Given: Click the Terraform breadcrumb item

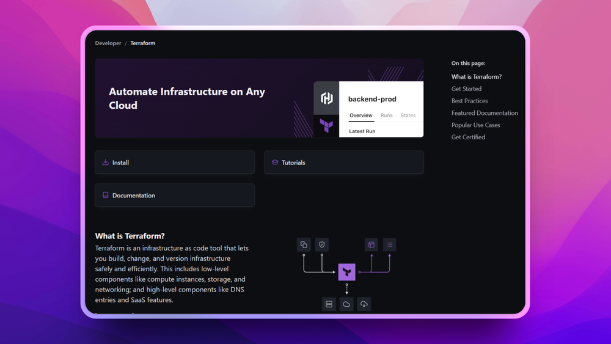Looking at the screenshot, I should pyautogui.click(x=142, y=43).
